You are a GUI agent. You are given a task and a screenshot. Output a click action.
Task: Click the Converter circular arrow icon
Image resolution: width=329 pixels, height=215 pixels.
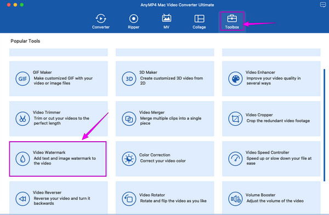tap(101, 19)
